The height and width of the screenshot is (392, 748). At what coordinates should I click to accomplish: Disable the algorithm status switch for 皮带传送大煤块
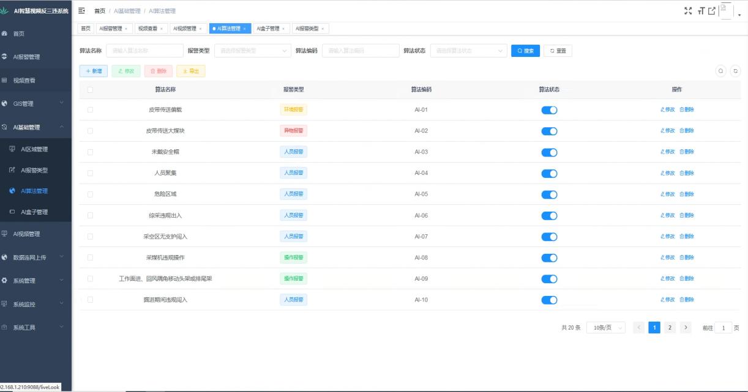549,131
